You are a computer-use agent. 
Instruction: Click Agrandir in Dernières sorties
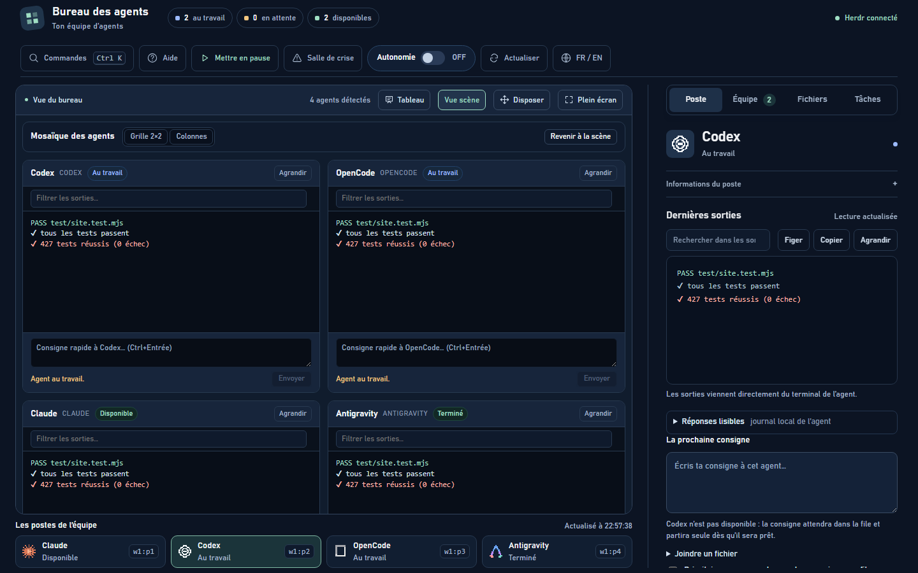pos(875,240)
